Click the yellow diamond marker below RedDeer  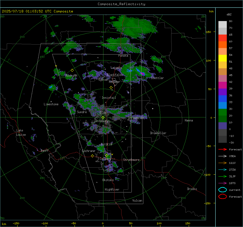point(111,88)
